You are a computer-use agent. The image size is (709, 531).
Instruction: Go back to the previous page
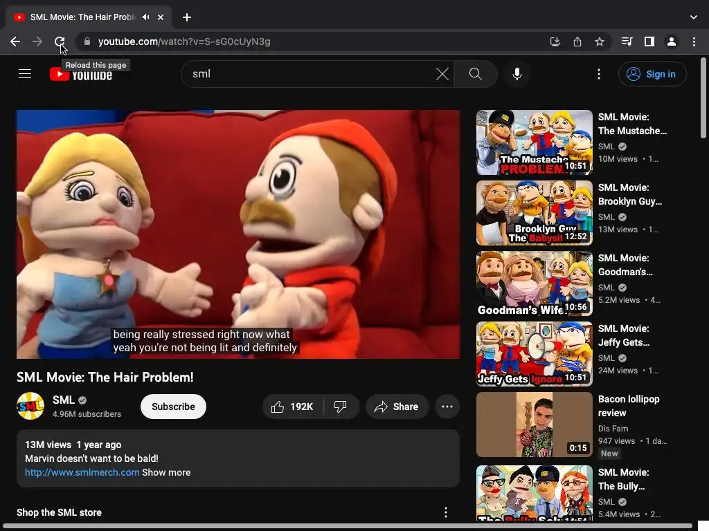point(15,41)
